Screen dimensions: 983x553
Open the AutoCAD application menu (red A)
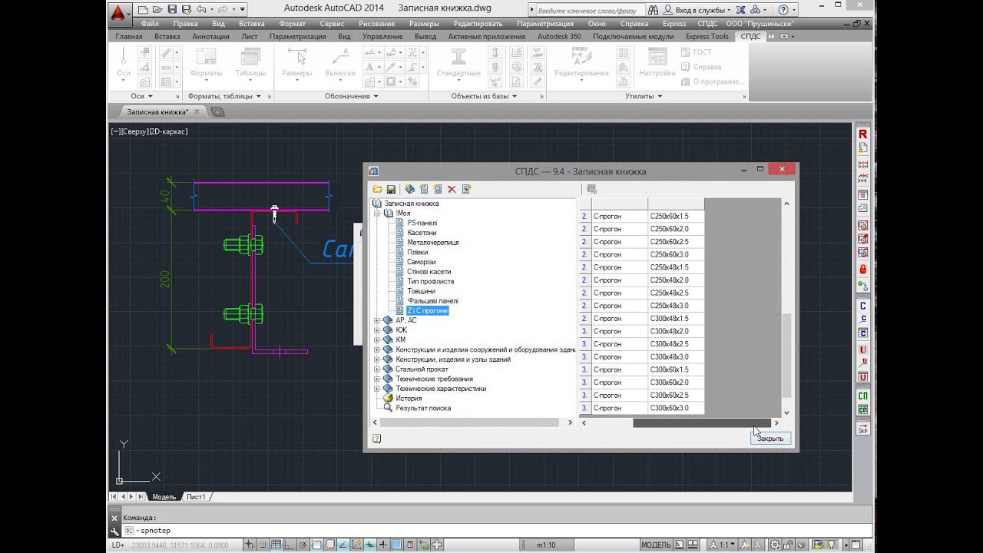coord(118,13)
